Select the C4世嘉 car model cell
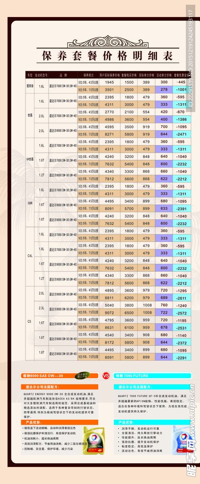Image resolution: width=200 pixels, height=484 pixels. point(30,160)
